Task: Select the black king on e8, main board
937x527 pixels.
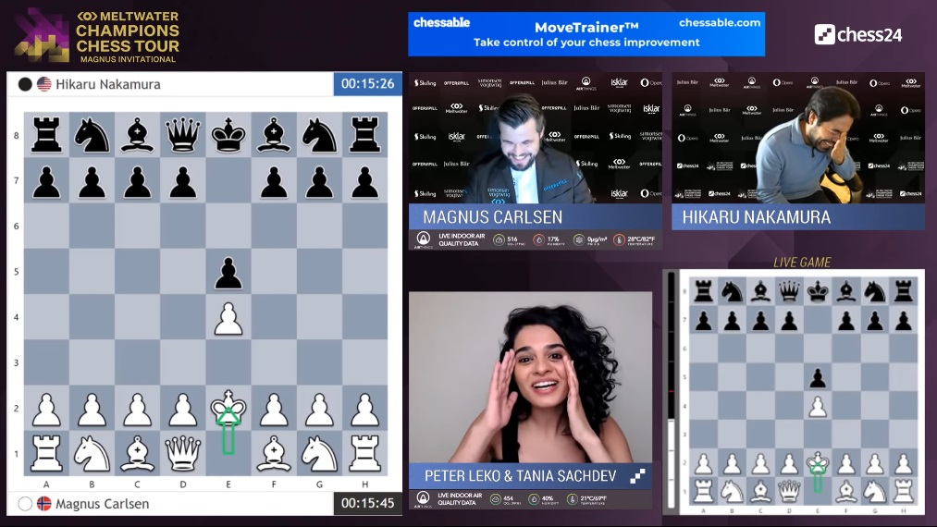Action: coord(228,136)
